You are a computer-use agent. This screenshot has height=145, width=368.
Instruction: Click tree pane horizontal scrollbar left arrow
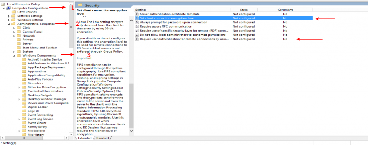(x=2, y=138)
